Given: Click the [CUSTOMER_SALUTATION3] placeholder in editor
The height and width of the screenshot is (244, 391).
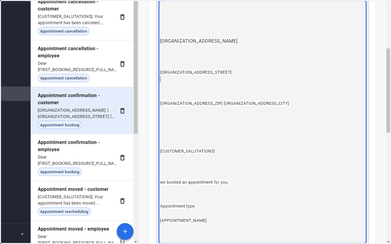Looking at the screenshot, I should point(187,151).
